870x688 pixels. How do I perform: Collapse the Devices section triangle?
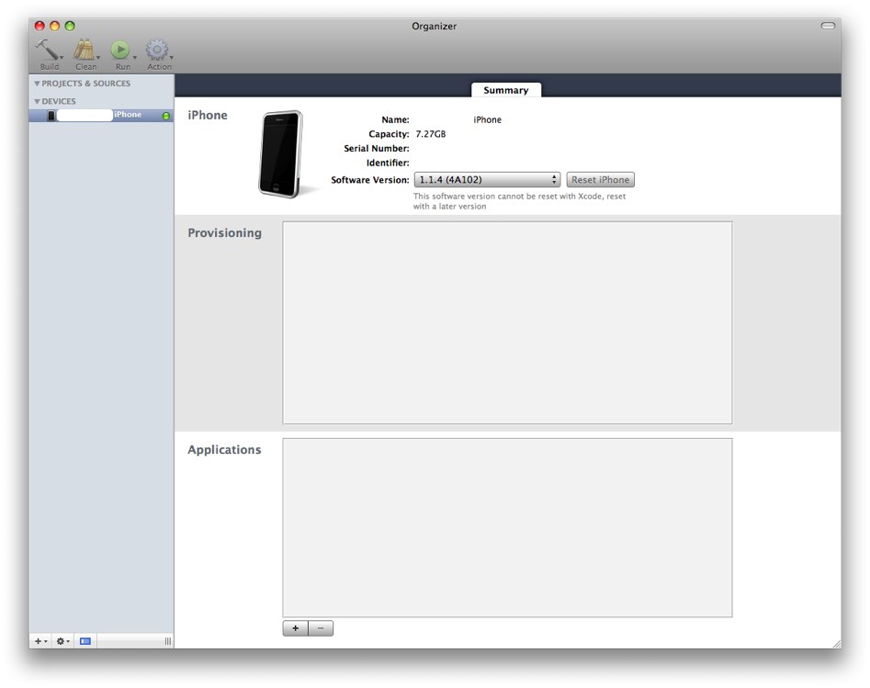click(x=37, y=102)
